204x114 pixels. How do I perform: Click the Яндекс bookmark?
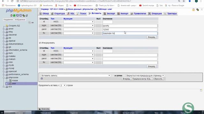(60, 6)
